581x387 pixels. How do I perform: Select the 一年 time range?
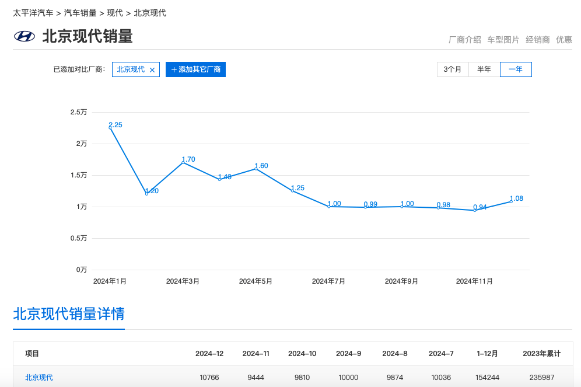click(x=516, y=69)
